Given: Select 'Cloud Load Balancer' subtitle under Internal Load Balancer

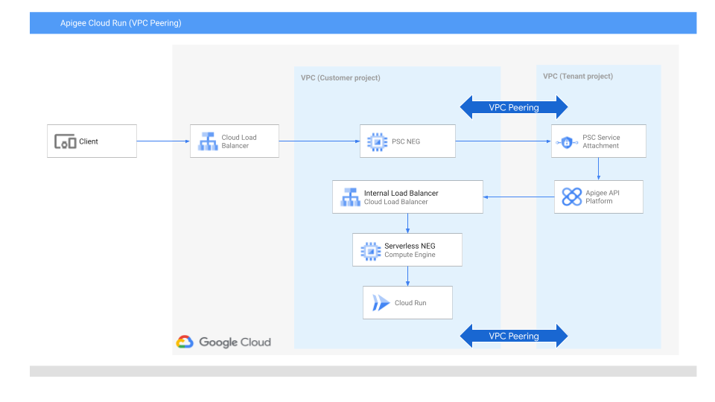Looking at the screenshot, I should click(395, 202).
